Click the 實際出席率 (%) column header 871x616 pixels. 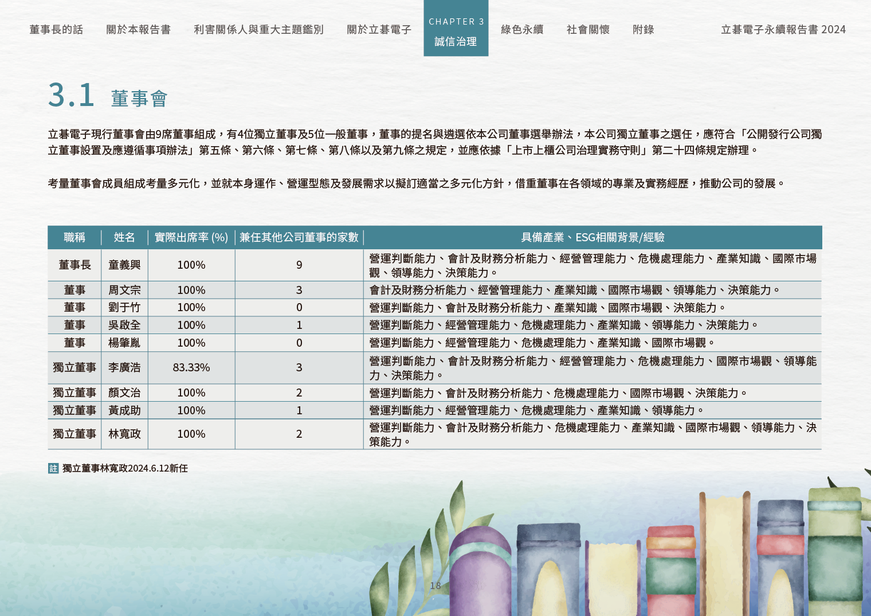191,237
